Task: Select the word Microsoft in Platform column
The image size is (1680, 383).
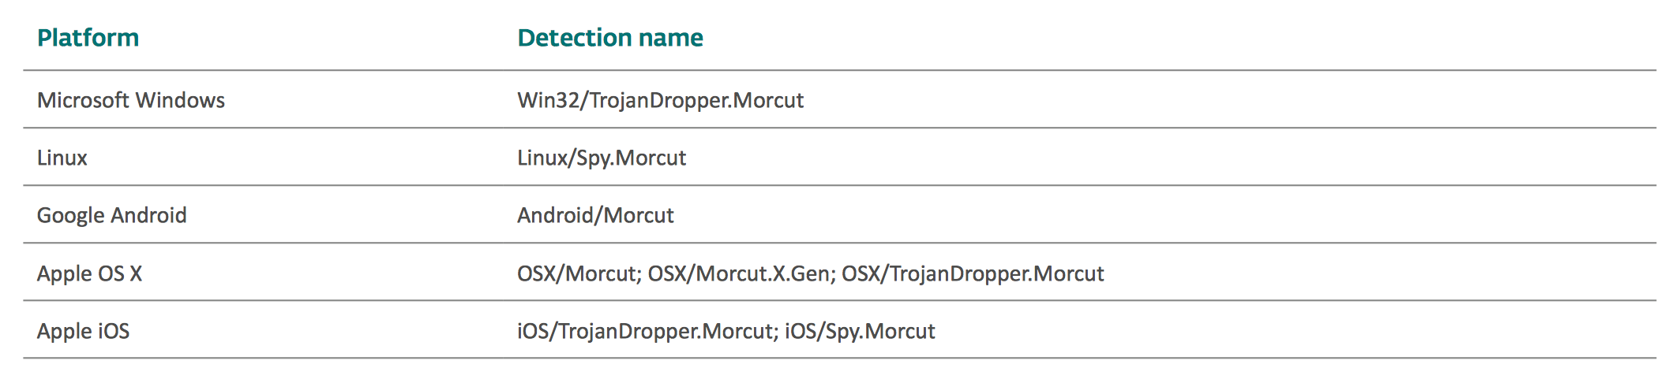Action: (83, 100)
